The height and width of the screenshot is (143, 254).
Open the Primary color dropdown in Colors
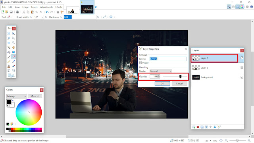click(17, 96)
